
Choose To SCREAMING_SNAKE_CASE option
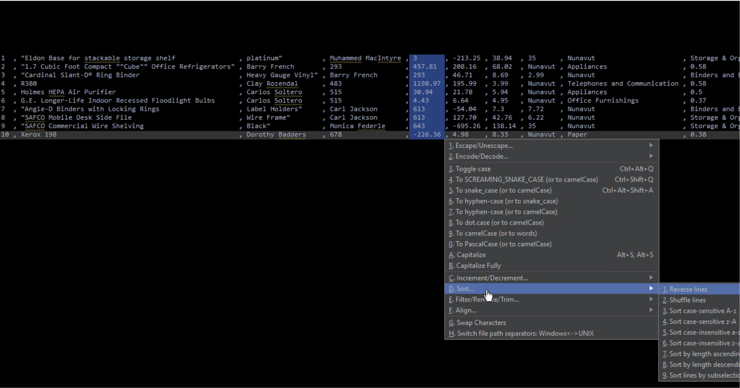[x=551, y=180]
